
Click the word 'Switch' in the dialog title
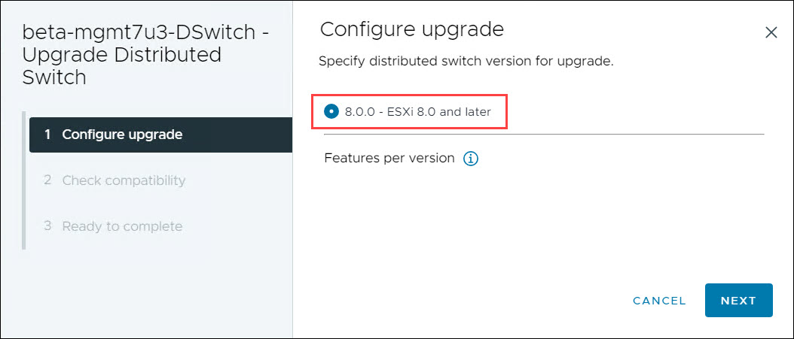point(54,77)
